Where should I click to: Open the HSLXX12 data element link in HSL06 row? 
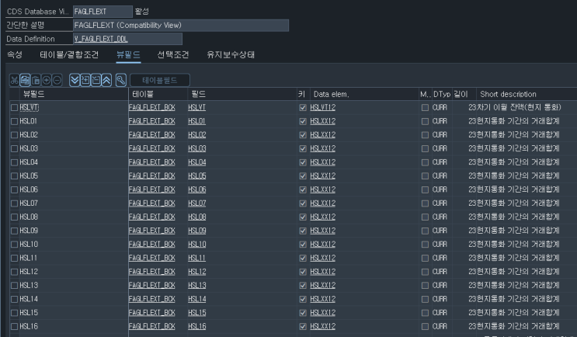coord(323,189)
